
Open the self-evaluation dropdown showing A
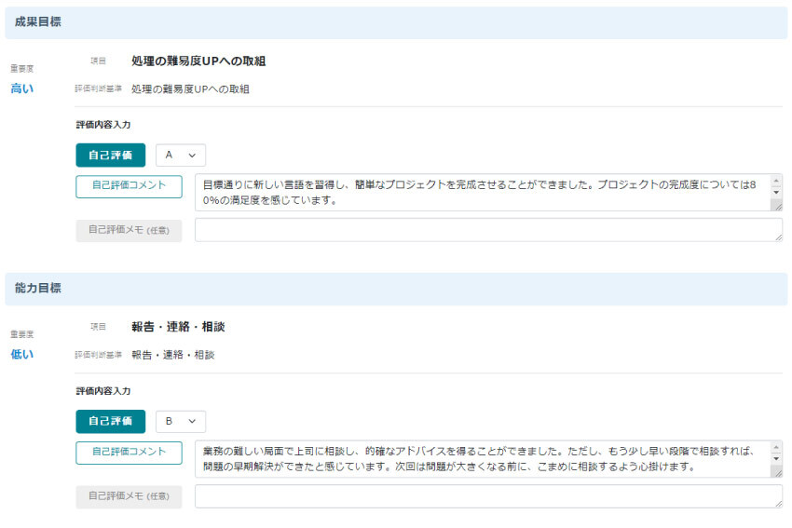[181, 155]
